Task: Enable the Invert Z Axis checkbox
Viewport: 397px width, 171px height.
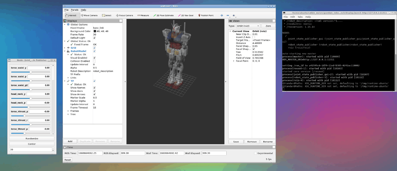Action: point(254,37)
